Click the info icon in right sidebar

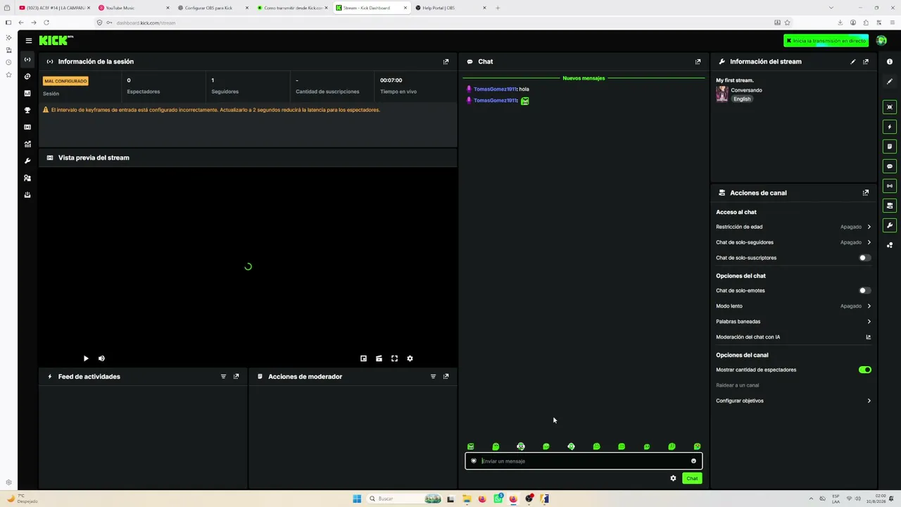point(890,62)
